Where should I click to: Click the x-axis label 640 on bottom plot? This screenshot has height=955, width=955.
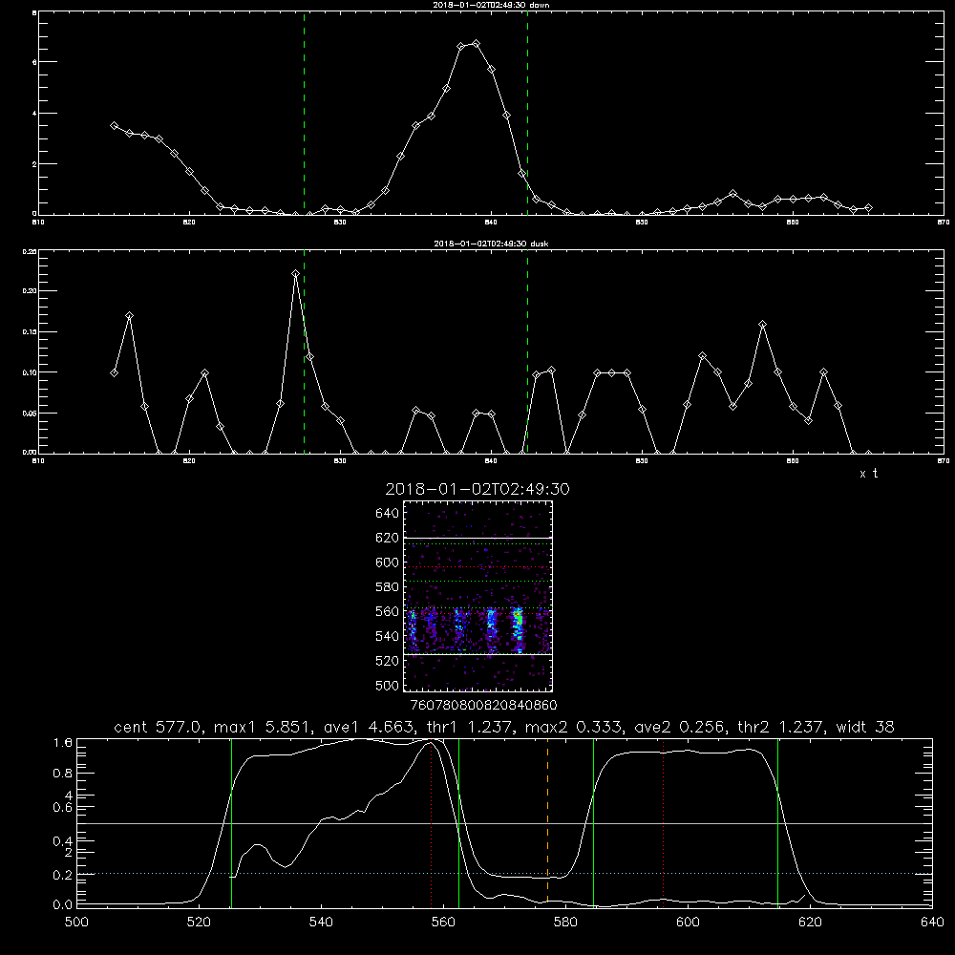(x=932, y=923)
